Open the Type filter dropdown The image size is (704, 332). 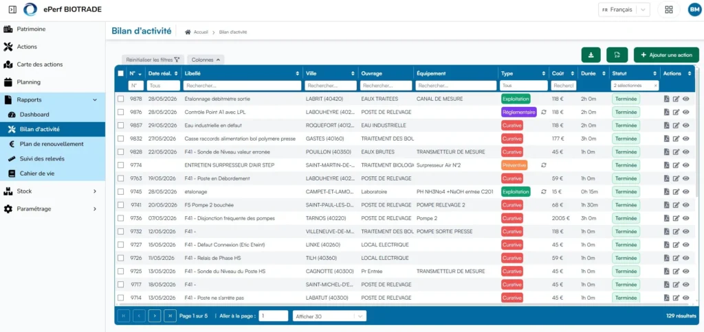[523, 86]
